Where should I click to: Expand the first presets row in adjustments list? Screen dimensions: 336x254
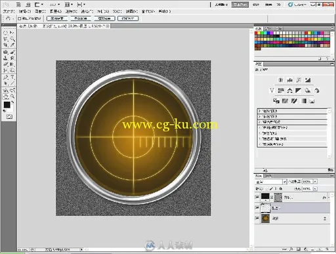click(x=259, y=111)
